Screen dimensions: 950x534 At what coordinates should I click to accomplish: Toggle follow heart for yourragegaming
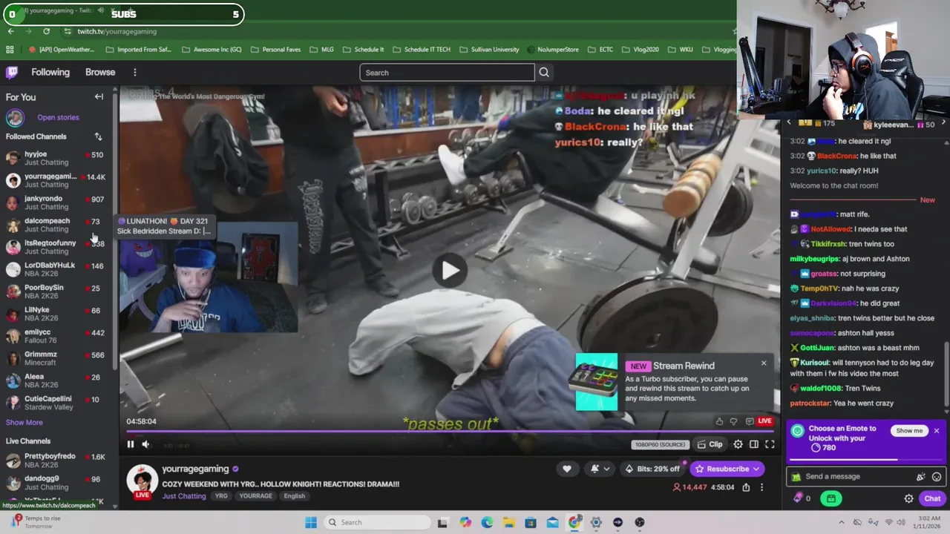[567, 469]
